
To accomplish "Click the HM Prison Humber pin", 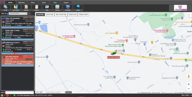I will pyautogui.click(x=88, y=25).
